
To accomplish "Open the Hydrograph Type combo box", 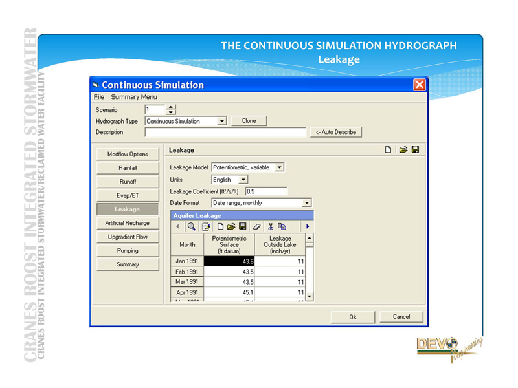I will (x=221, y=121).
